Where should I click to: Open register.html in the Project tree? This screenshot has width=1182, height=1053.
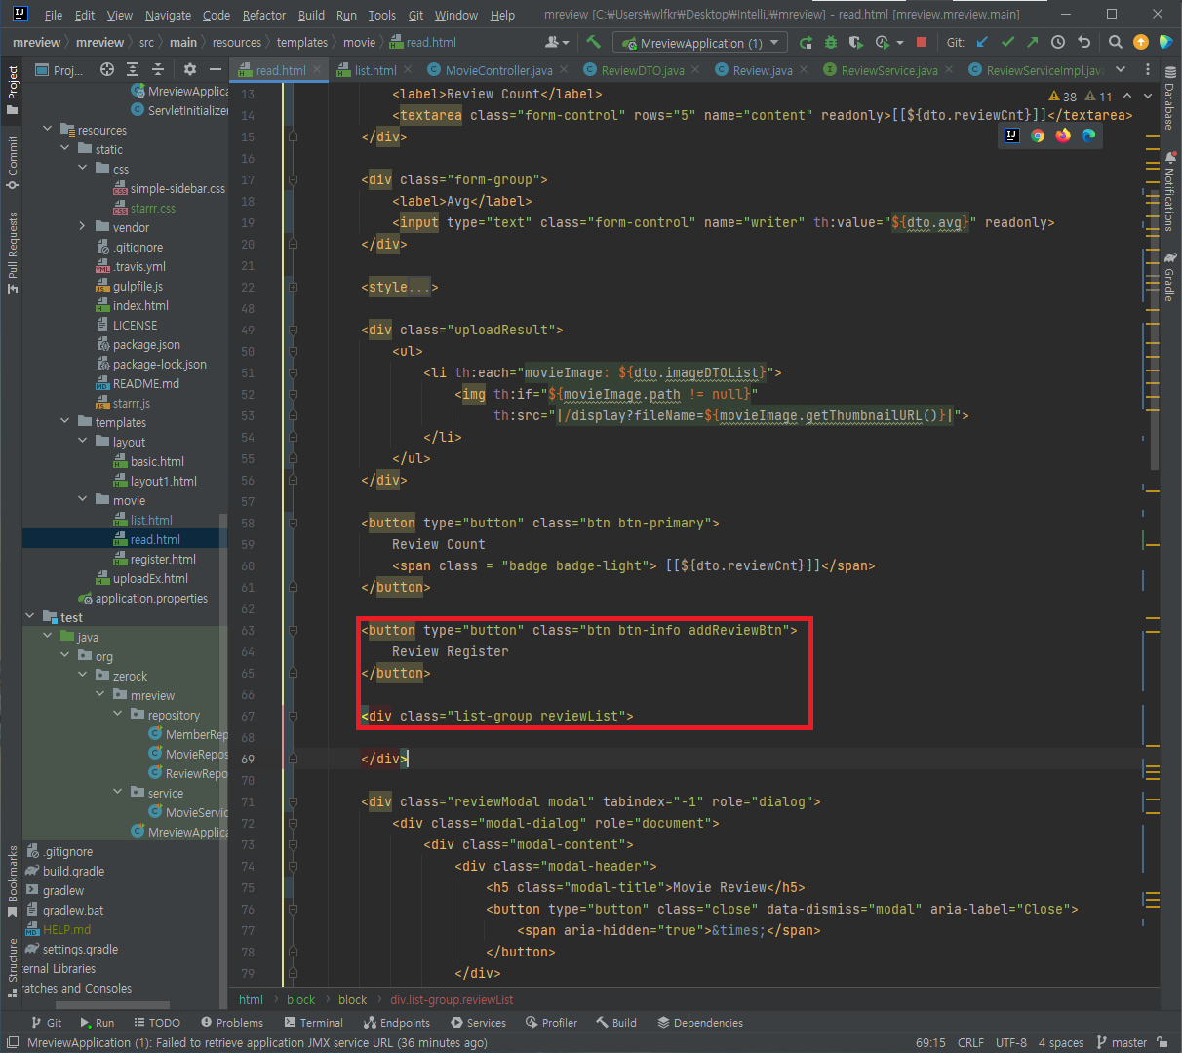[163, 559]
